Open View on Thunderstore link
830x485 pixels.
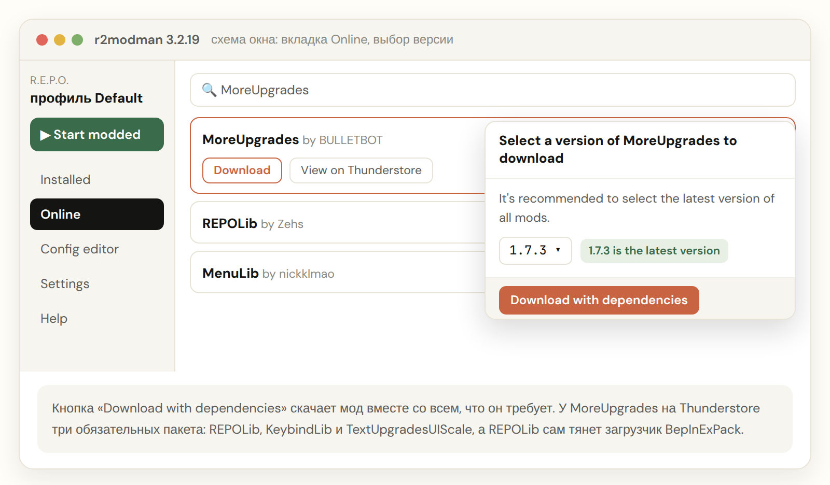(361, 170)
